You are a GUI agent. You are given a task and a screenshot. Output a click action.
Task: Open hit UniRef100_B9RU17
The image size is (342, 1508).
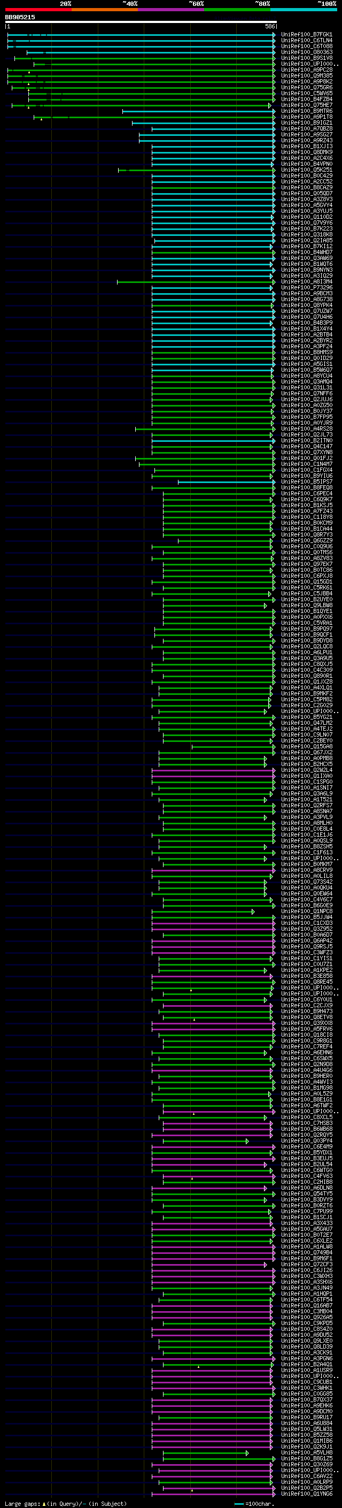307,1417
